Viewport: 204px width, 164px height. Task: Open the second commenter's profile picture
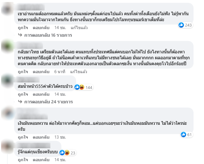click(7, 47)
